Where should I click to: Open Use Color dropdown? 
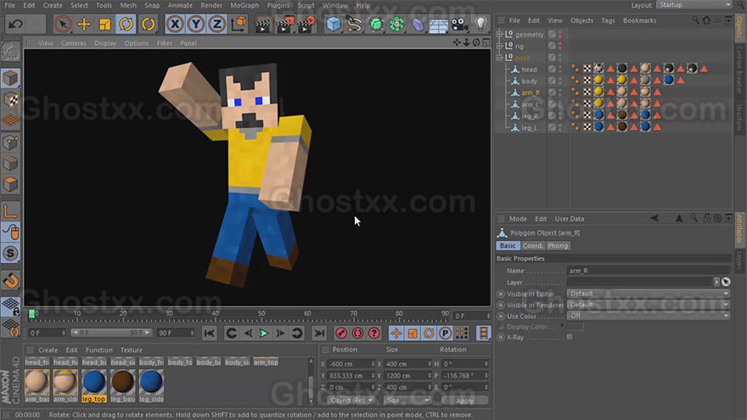tap(648, 316)
